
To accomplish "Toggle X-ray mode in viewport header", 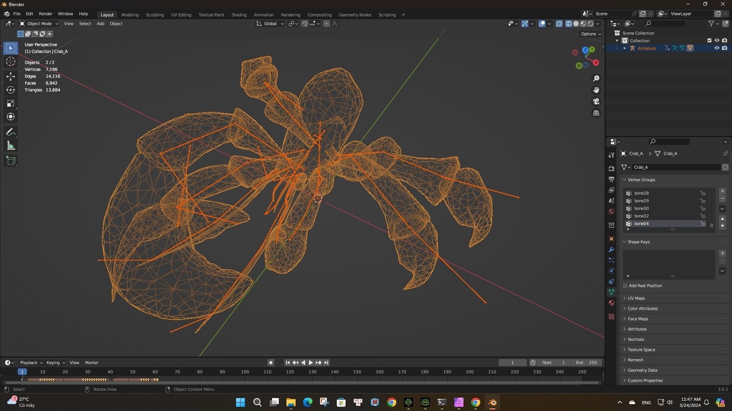I will click(x=559, y=24).
